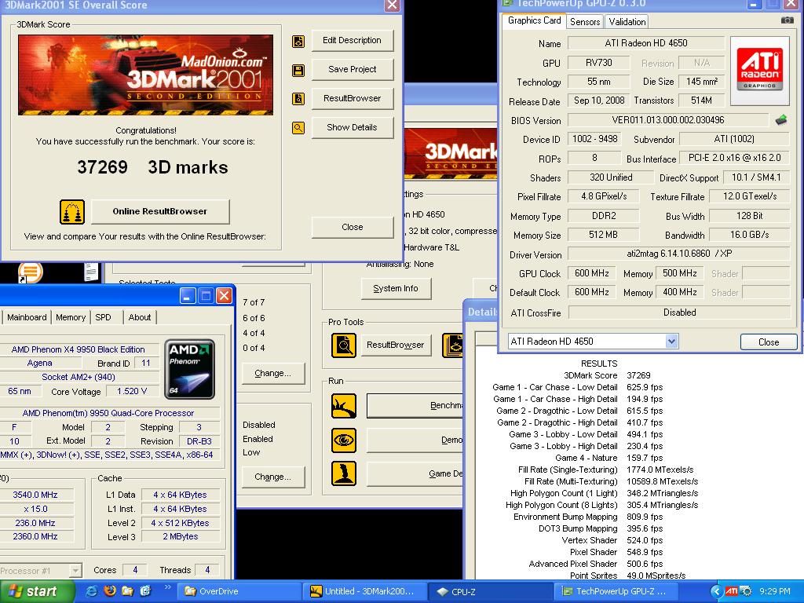The image size is (804, 603).
Task: Click the Pro Tools ResultBrowser magnifier icon
Action: (344, 345)
